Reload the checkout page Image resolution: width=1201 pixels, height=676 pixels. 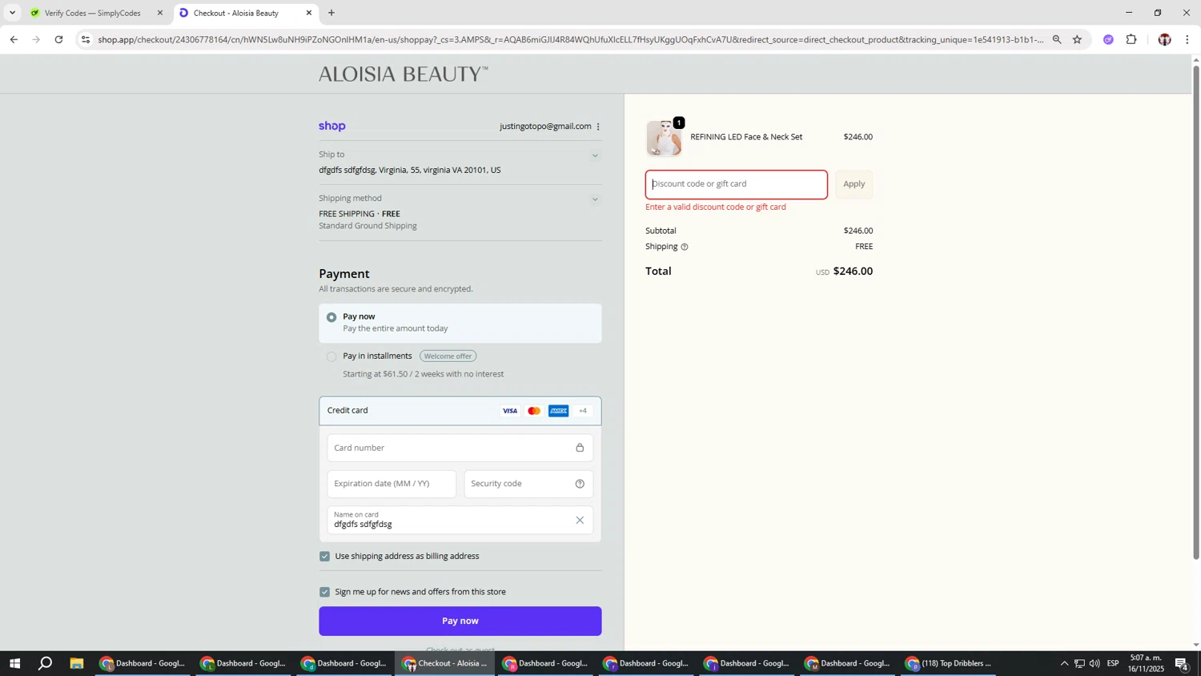pos(58,39)
